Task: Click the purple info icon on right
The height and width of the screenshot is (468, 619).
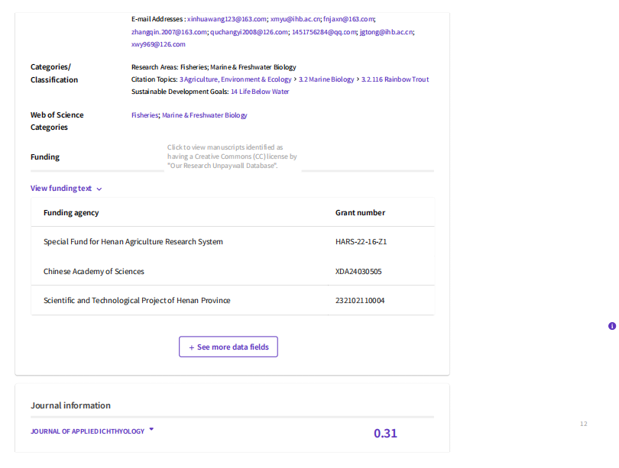Action: click(612, 326)
